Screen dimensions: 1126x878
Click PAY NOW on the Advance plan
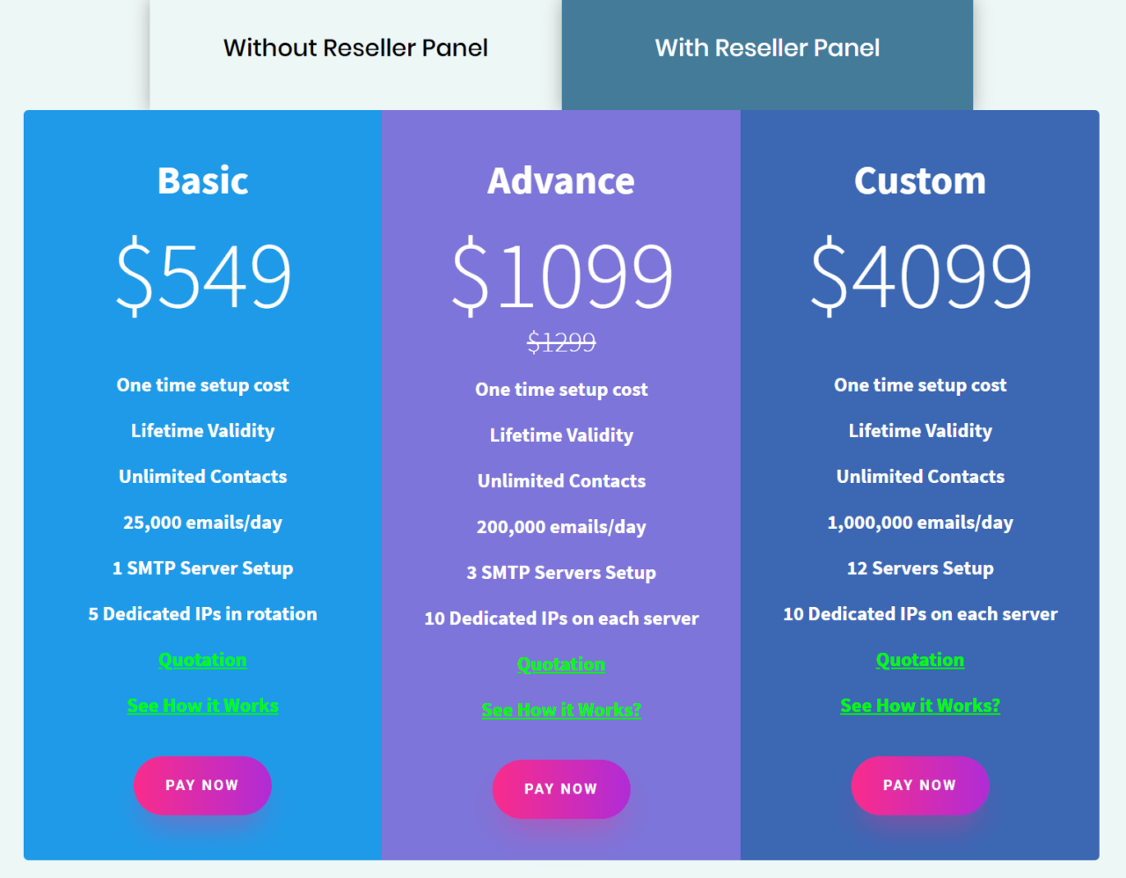pos(561,789)
